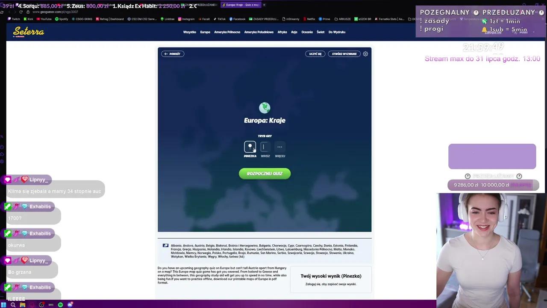This screenshot has height=308, width=547.
Task: Select the Europa: Kraje browser tab
Action: click(240, 5)
